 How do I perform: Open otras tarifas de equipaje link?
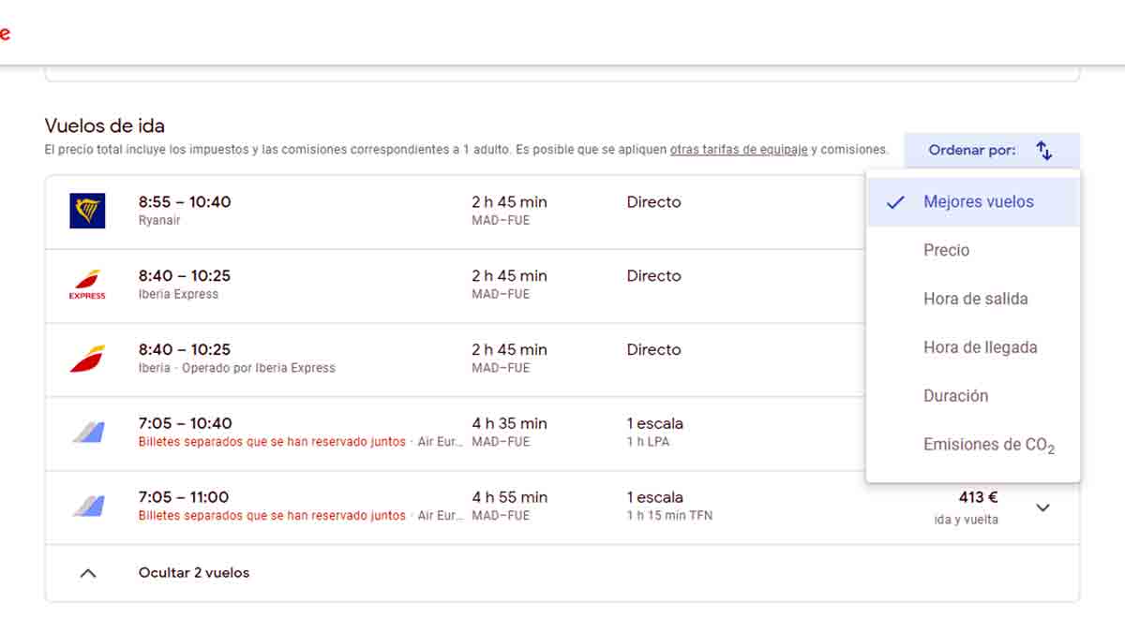pos(738,150)
